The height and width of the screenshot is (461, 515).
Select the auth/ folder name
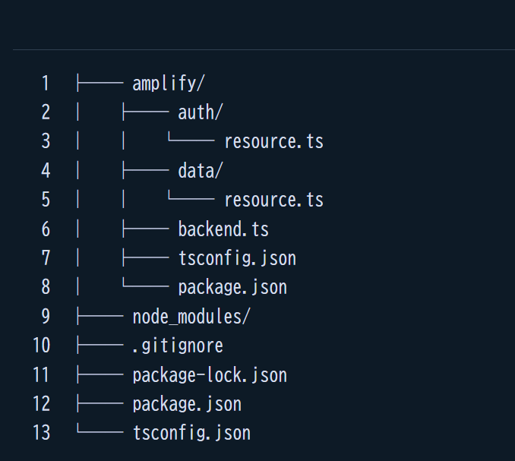point(201,112)
